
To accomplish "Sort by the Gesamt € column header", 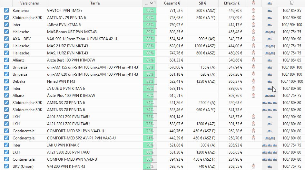I will tap(172, 3).
